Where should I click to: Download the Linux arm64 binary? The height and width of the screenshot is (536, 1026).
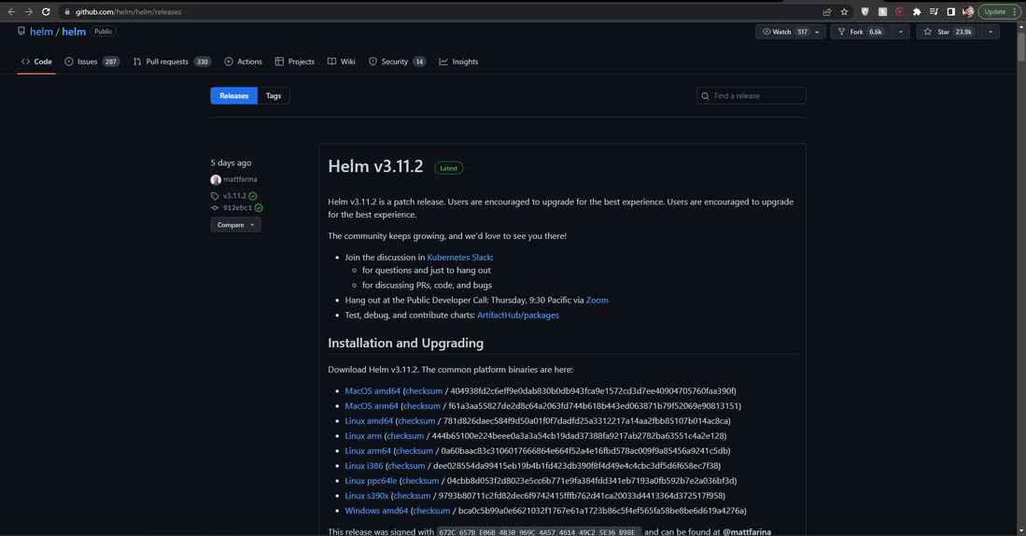point(368,450)
